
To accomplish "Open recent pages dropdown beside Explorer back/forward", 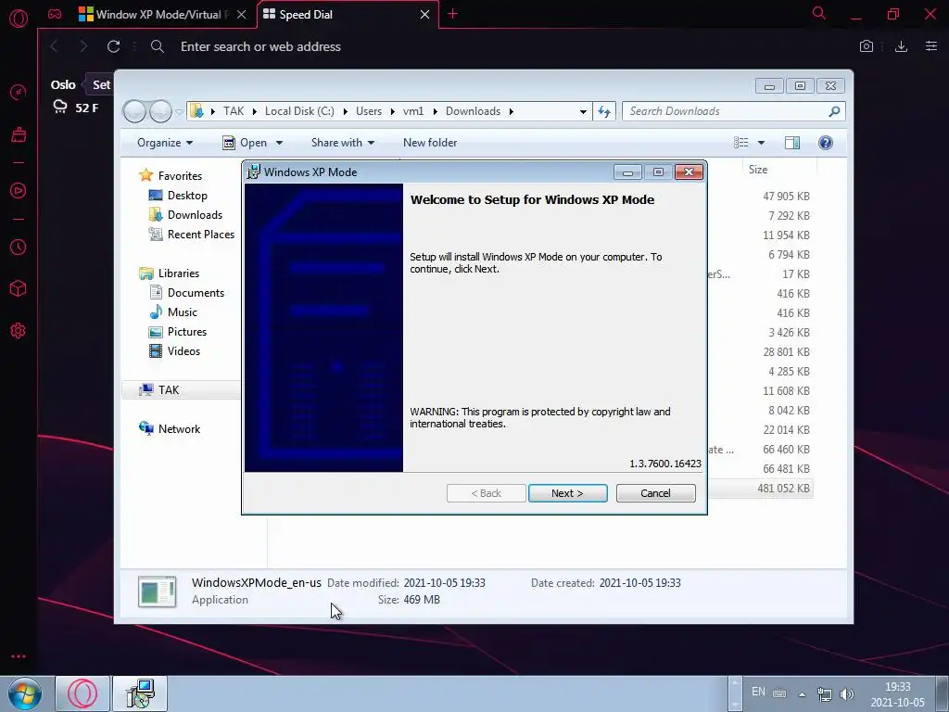I will pos(179,112).
